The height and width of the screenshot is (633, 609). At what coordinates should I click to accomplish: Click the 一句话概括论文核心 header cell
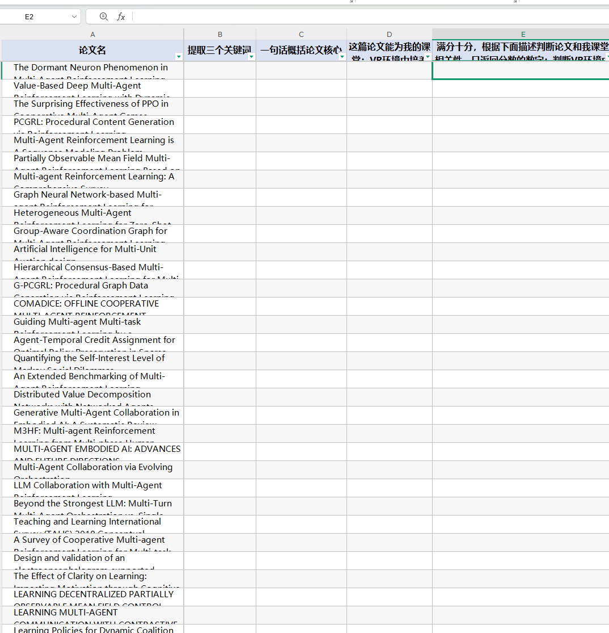[301, 51]
